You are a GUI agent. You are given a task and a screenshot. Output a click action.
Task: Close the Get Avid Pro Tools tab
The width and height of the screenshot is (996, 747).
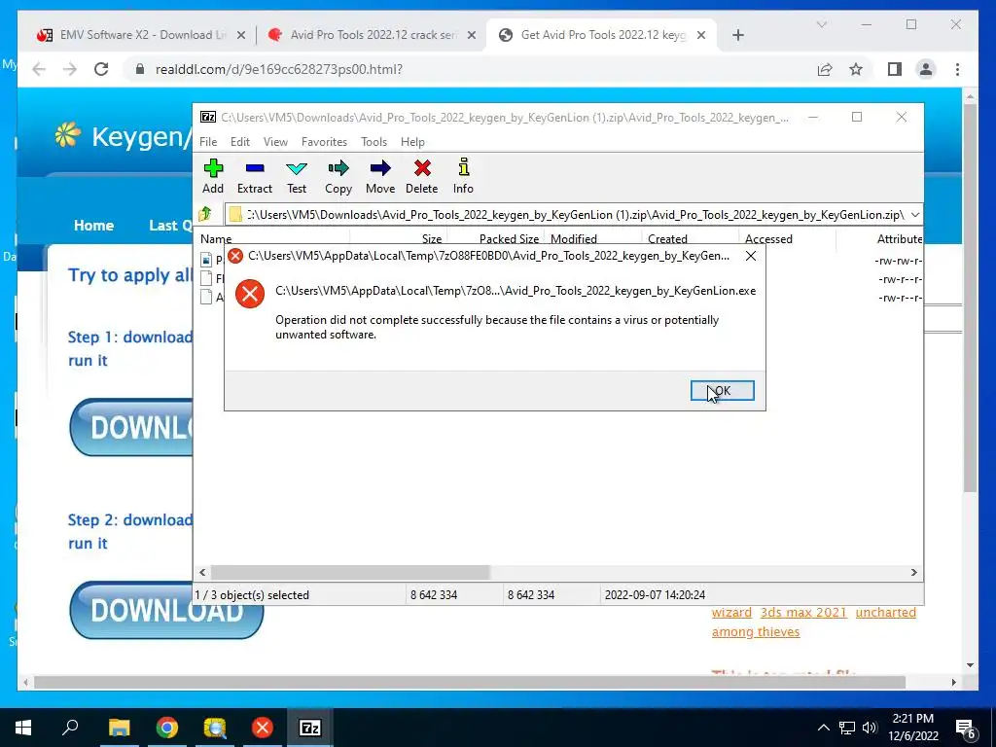pos(701,36)
